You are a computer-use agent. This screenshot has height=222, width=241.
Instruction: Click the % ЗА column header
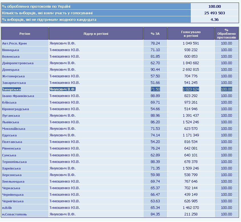pos(155,34)
